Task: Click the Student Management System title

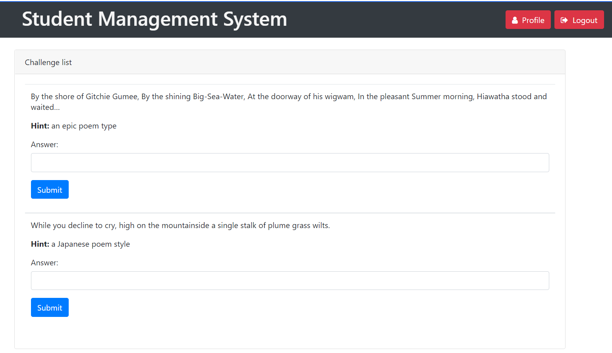Action: [x=154, y=19]
